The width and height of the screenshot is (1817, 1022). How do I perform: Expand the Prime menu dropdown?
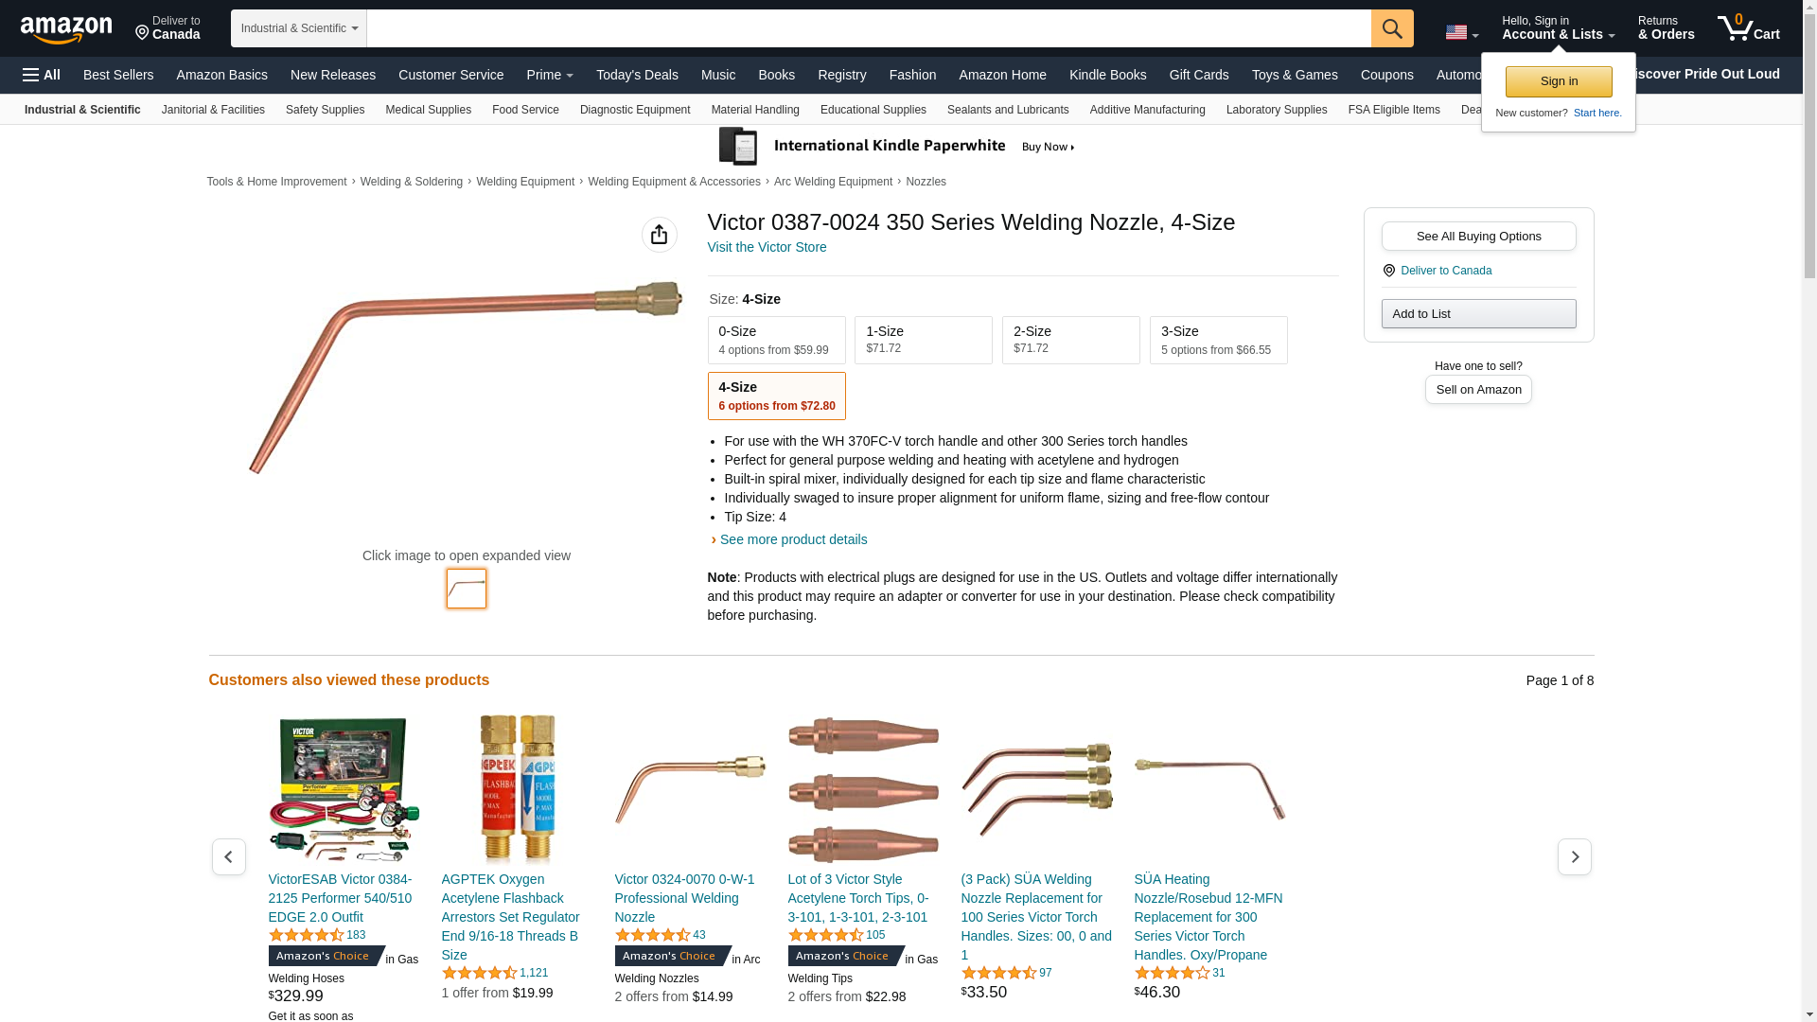tap(550, 75)
